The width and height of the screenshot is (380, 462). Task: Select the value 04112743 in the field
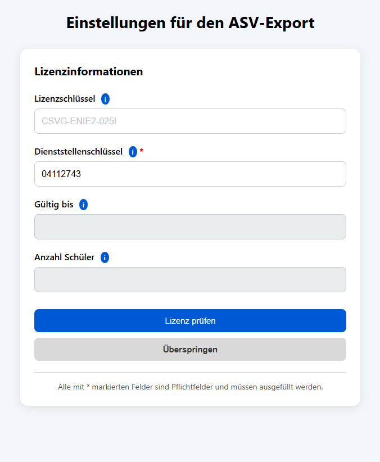59,174
